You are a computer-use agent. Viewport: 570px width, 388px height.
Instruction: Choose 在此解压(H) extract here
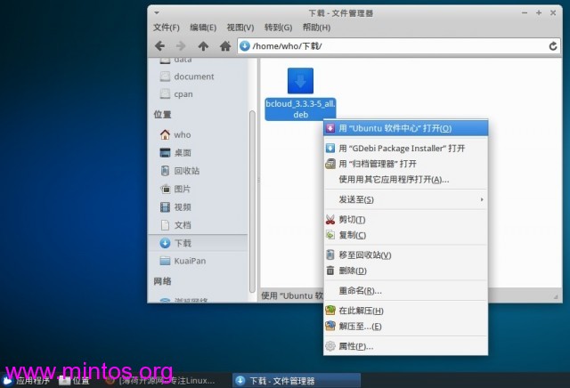[406, 311]
